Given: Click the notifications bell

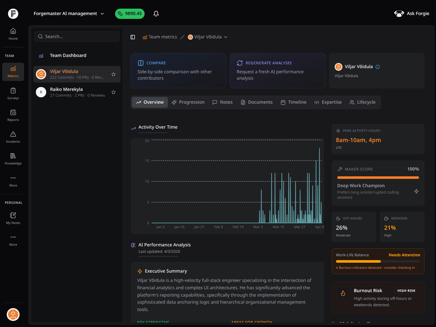Looking at the screenshot, I should click(156, 13).
